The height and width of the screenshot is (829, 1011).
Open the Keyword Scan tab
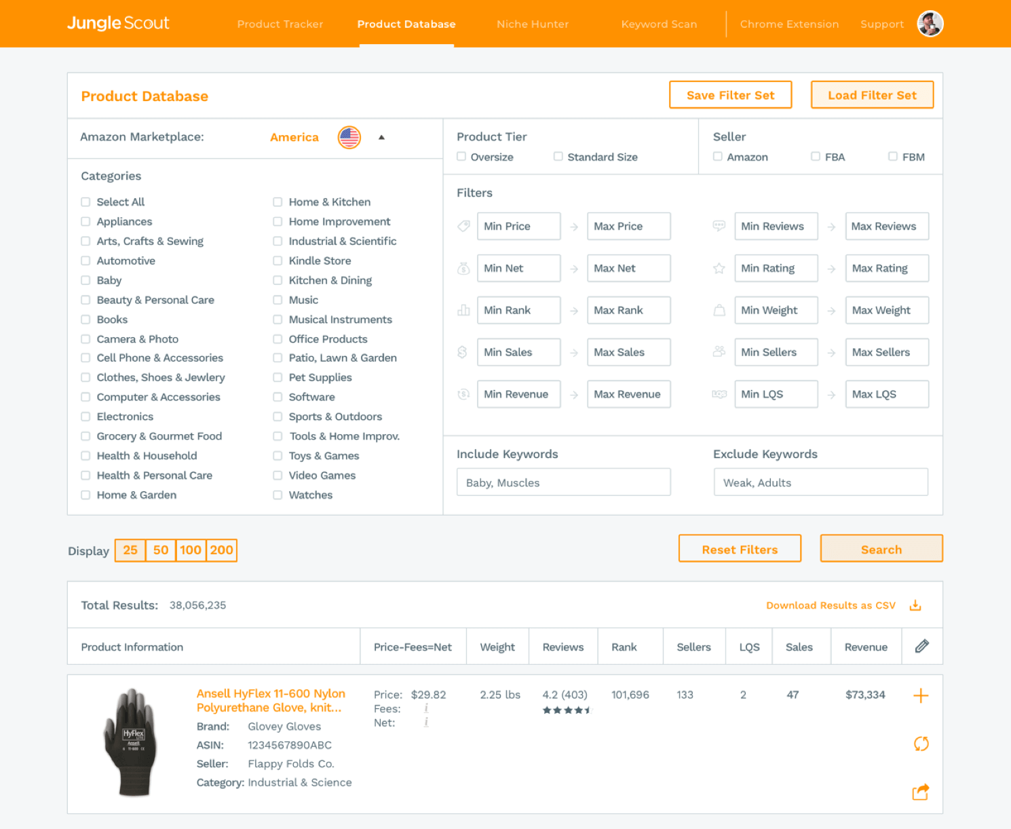click(x=659, y=24)
